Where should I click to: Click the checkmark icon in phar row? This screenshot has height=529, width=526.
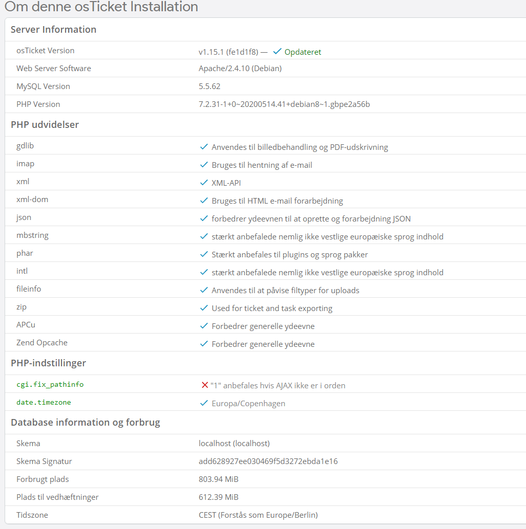tap(204, 254)
